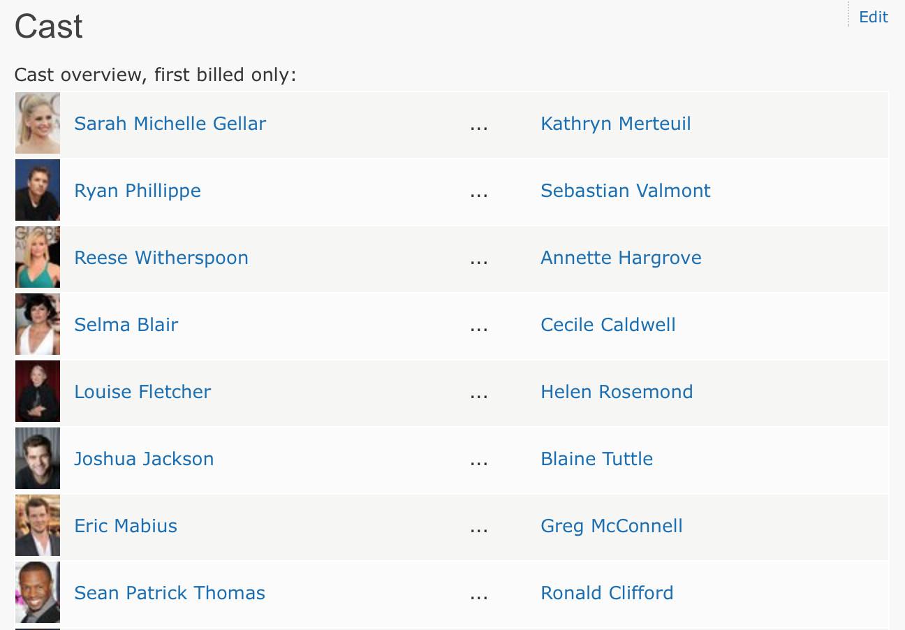Click the photo thumbnail beside Sean Patrick Thomas
Viewport: 905px width, 630px height.
(x=38, y=592)
